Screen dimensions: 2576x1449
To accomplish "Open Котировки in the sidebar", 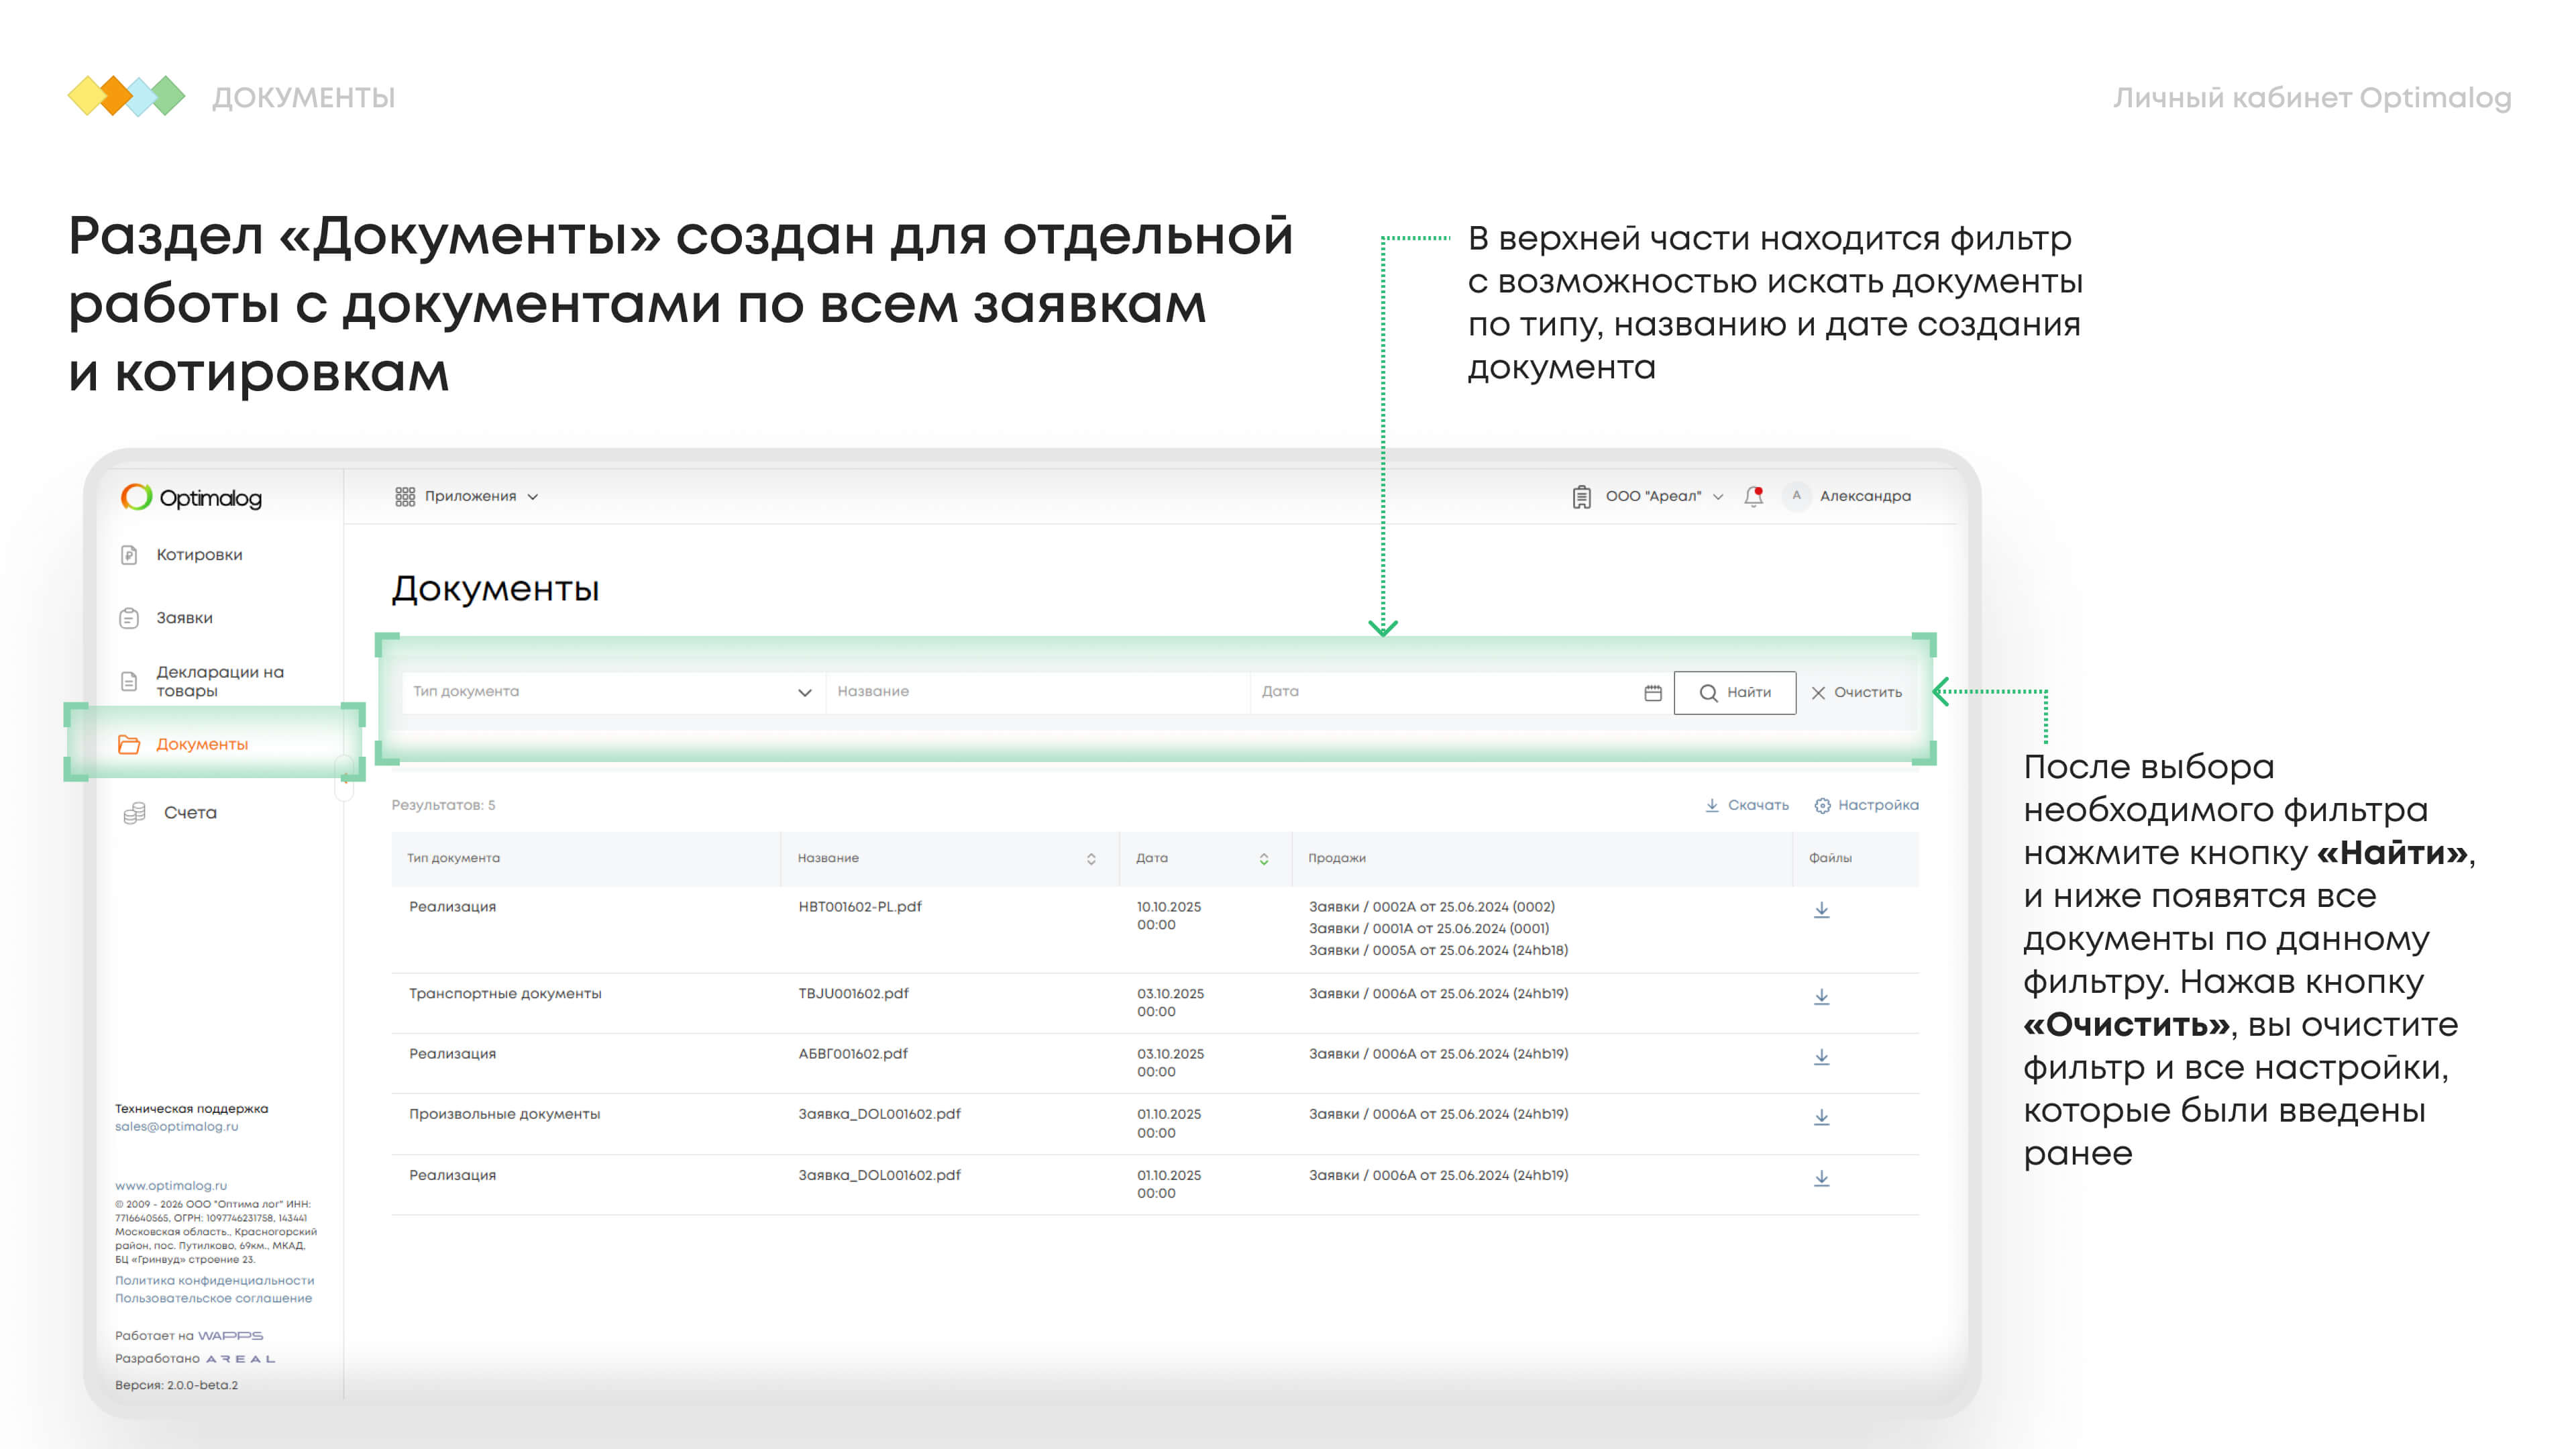I will coord(198,555).
